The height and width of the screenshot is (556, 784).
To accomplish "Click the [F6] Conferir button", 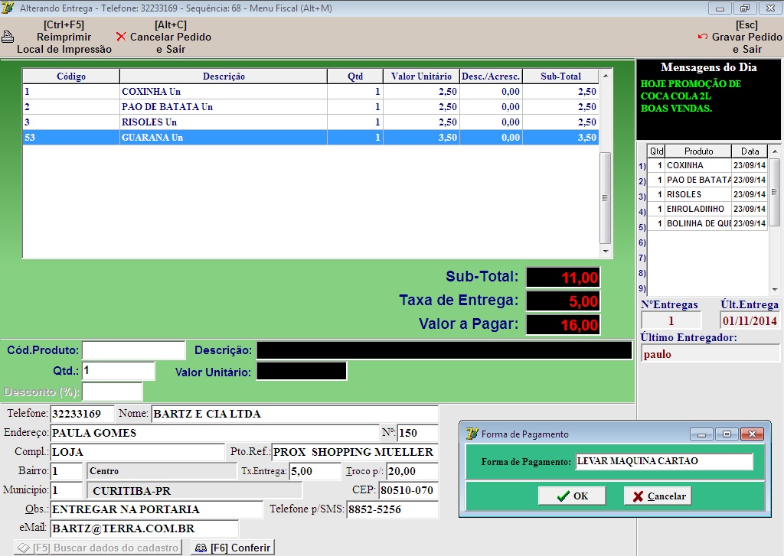I will 232,548.
